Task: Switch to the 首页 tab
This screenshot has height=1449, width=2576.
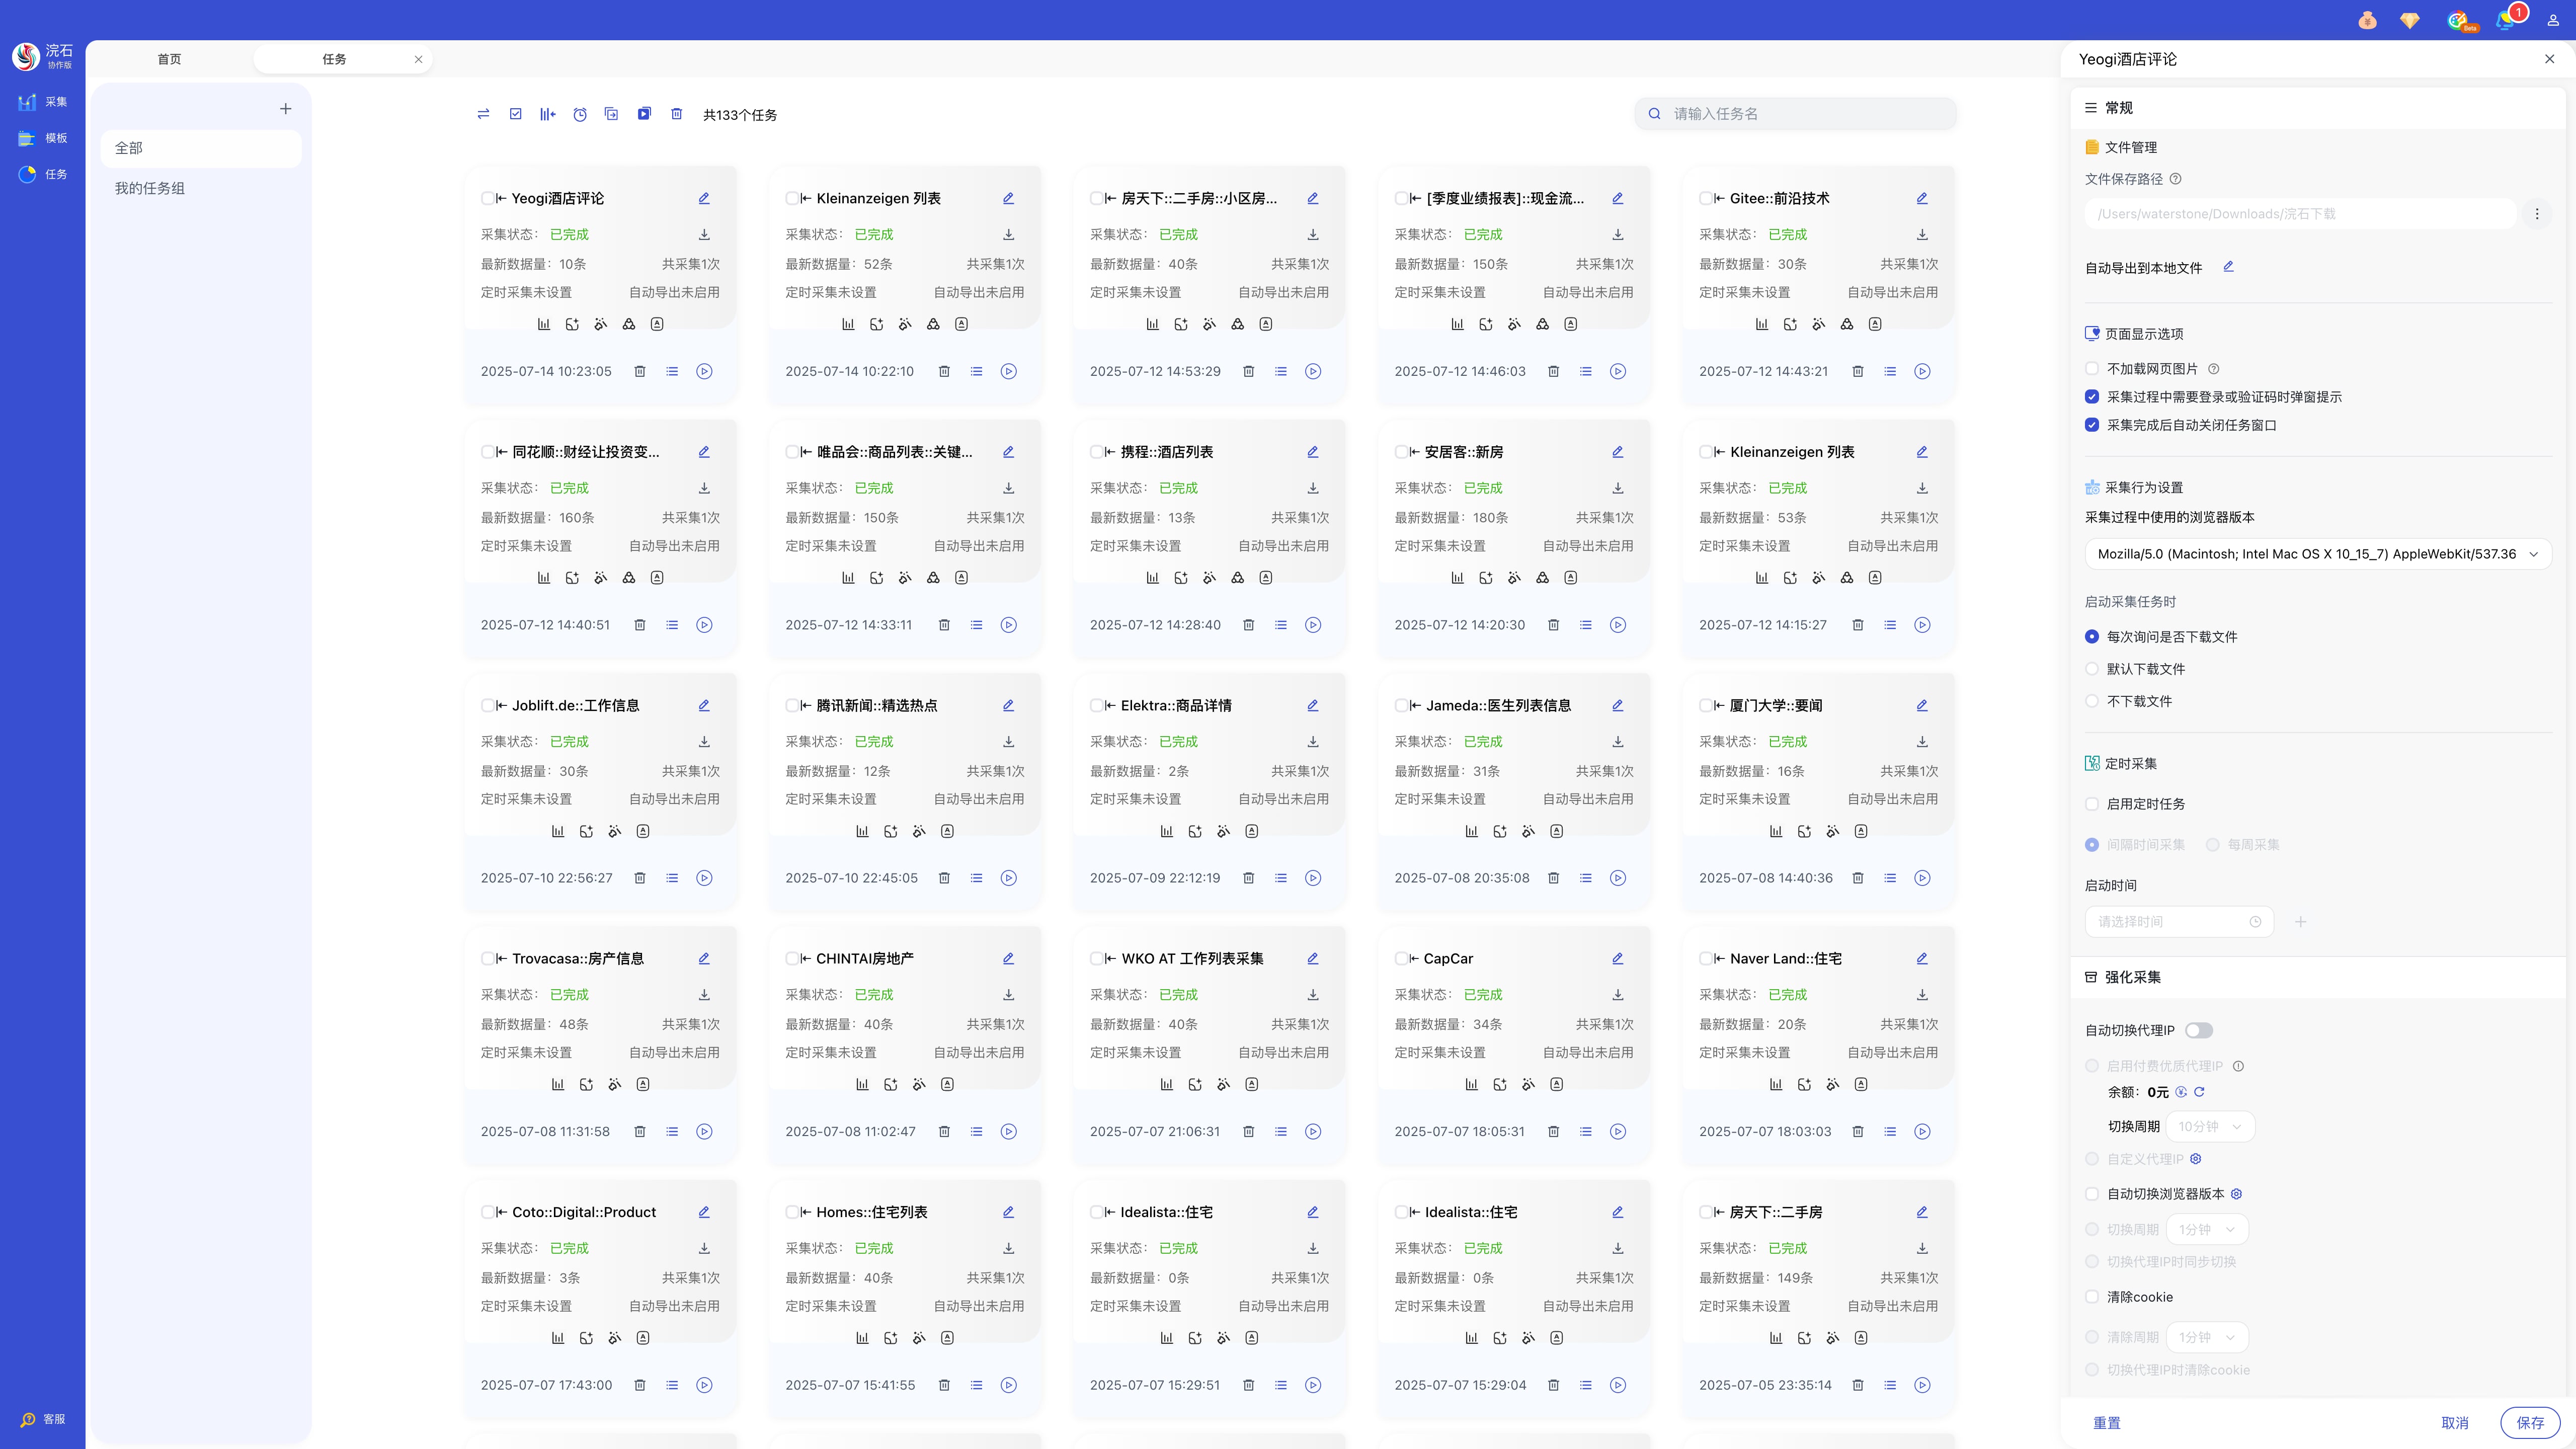Action: point(169,59)
